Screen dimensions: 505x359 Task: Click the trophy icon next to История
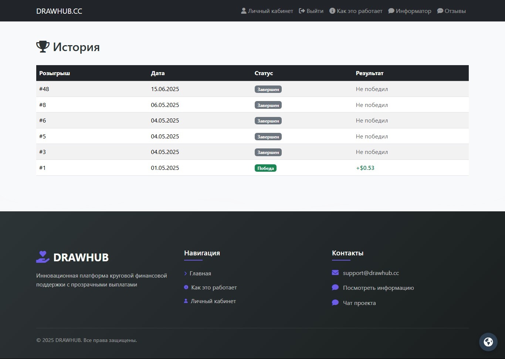43,47
